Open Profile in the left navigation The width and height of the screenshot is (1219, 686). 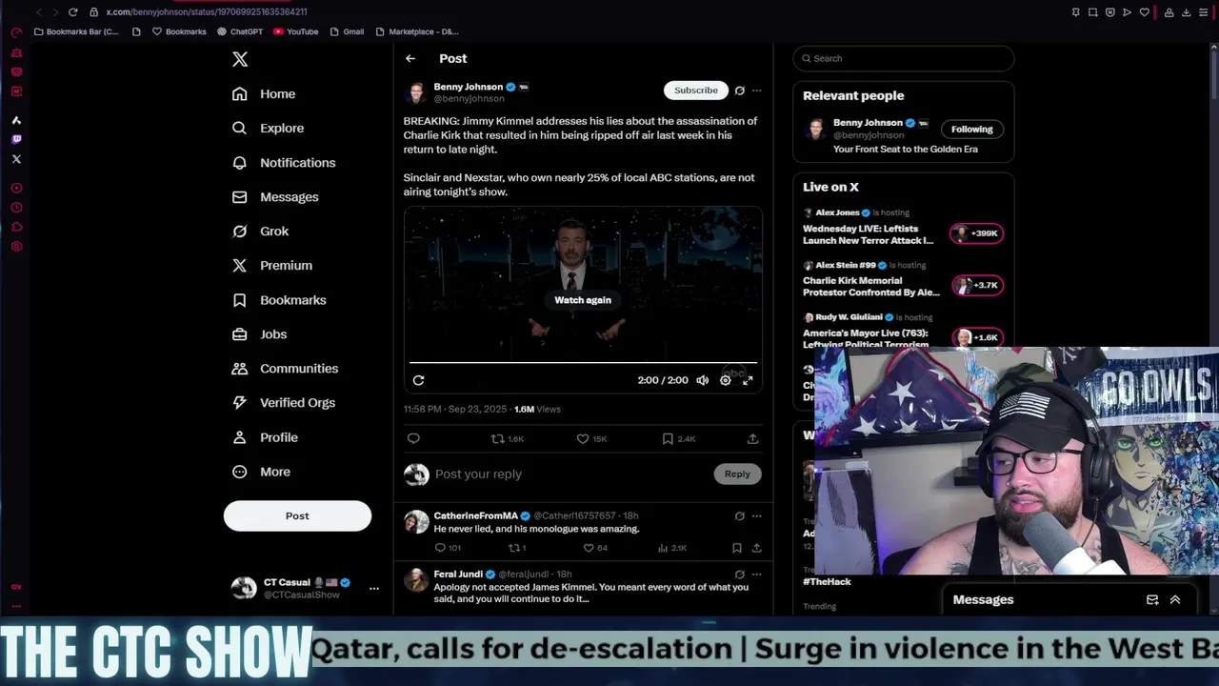(x=265, y=437)
